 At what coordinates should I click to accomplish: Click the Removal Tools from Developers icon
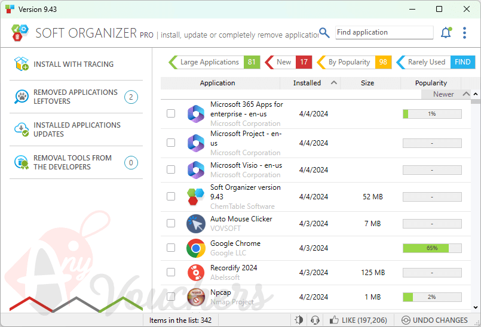pos(21,162)
